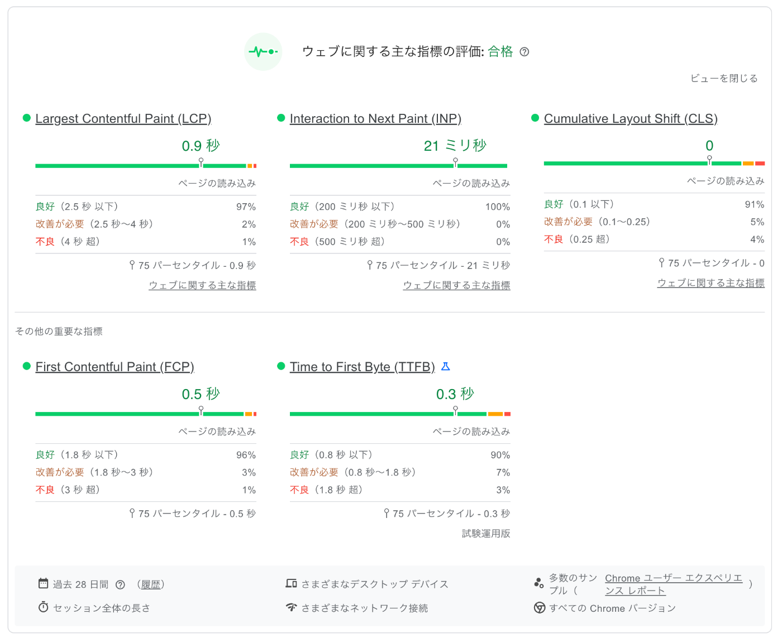Click LCP 75th percentile pin icon
Viewport: 782px width, 638px height.
132,265
